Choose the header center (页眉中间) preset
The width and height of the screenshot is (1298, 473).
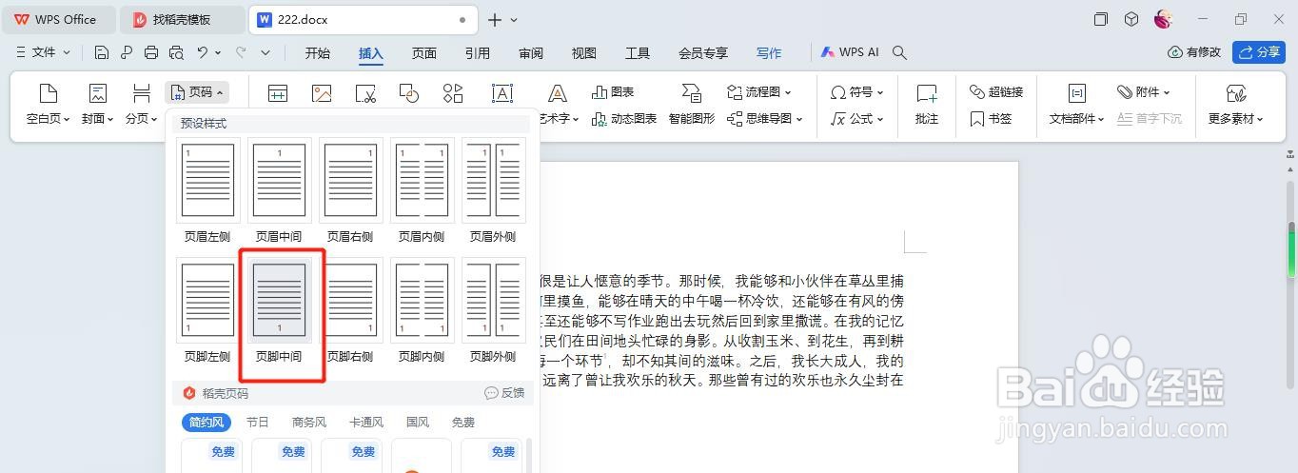coord(279,190)
